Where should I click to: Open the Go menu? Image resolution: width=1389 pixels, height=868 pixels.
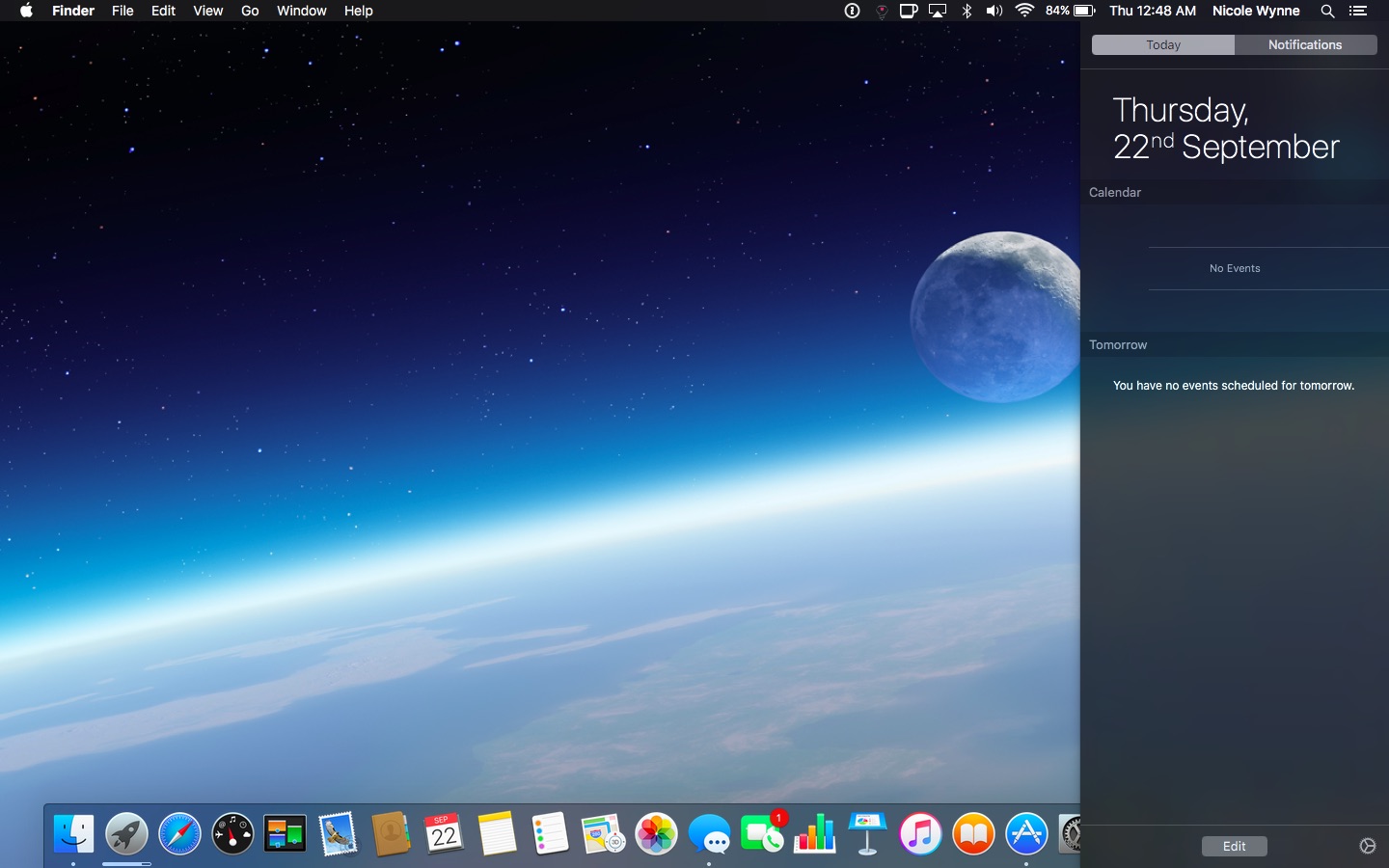[250, 11]
